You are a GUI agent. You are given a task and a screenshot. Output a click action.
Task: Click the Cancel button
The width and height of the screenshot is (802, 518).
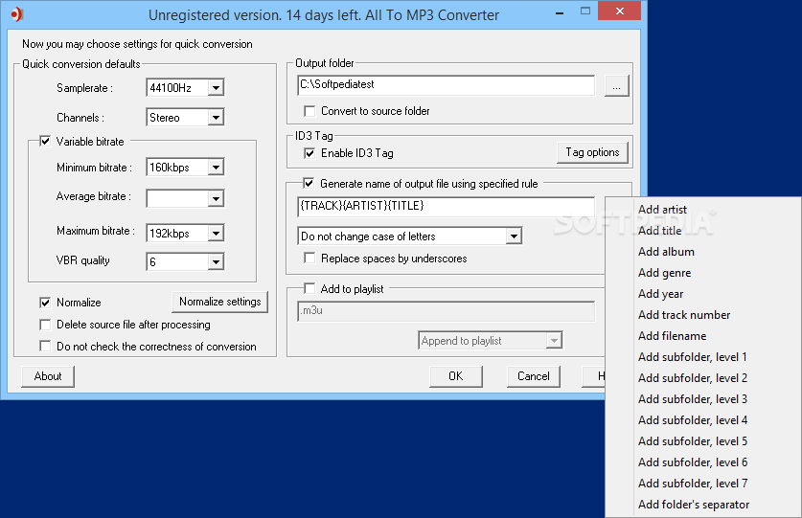pos(534,376)
